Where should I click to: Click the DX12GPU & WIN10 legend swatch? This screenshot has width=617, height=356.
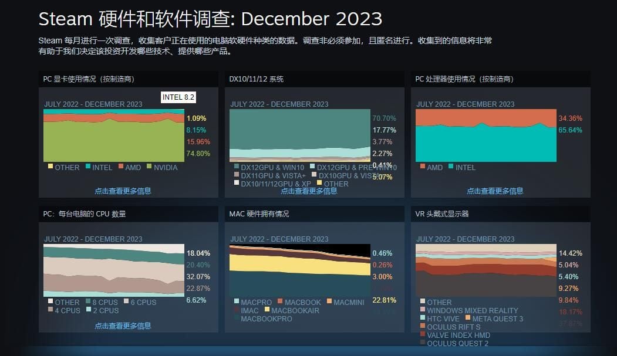[237, 166]
